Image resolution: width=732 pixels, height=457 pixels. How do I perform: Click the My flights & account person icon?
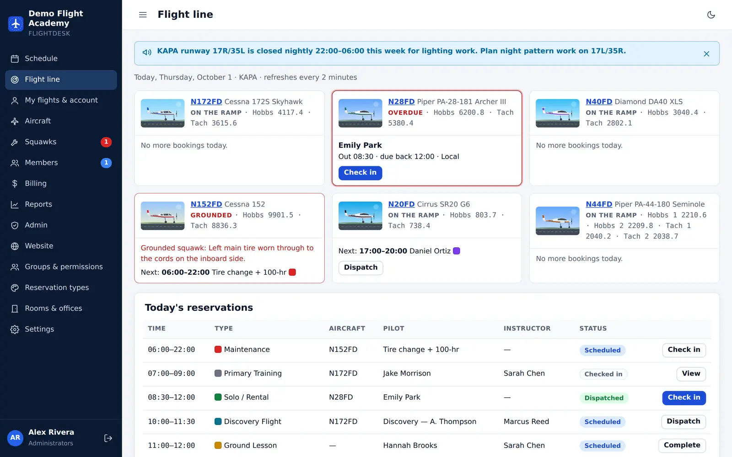coord(15,101)
